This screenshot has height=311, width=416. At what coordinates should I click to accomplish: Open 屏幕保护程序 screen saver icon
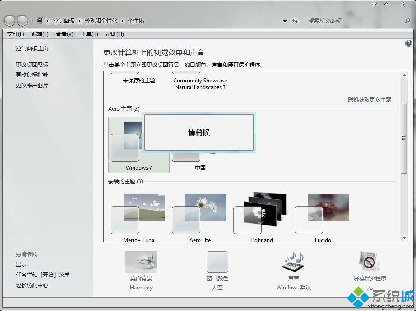point(370,262)
